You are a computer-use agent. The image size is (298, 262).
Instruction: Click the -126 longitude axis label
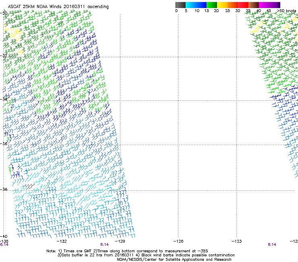pyautogui.click(x=178, y=241)
